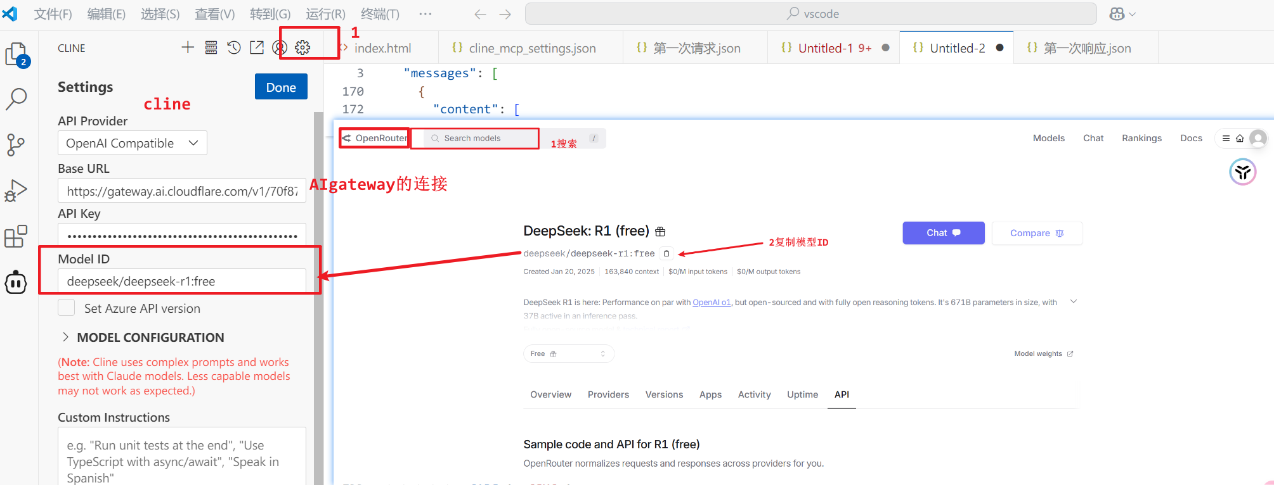This screenshot has height=485, width=1274.
Task: Open Cline task history icon
Action: pos(234,47)
